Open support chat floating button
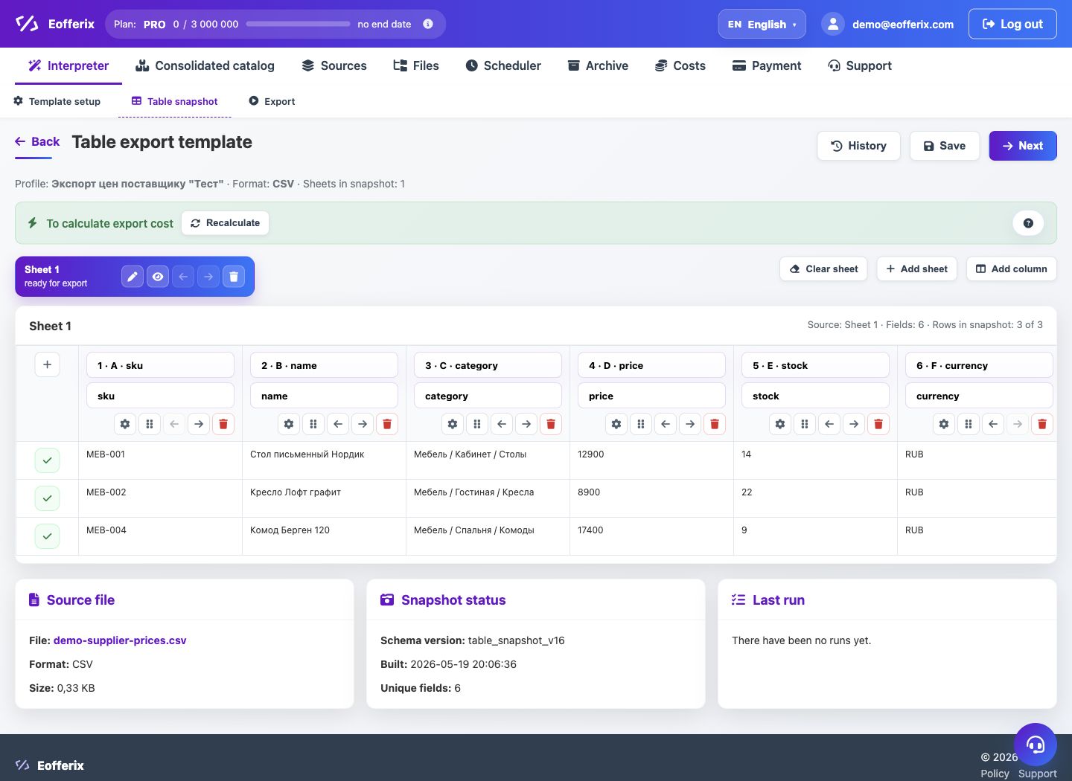The image size is (1072, 781). point(1036,745)
